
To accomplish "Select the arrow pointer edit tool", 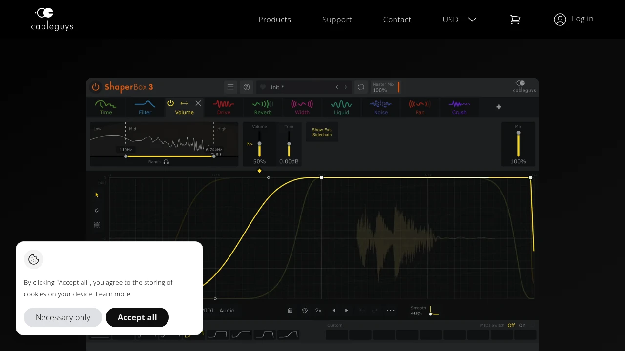I will [x=97, y=195].
